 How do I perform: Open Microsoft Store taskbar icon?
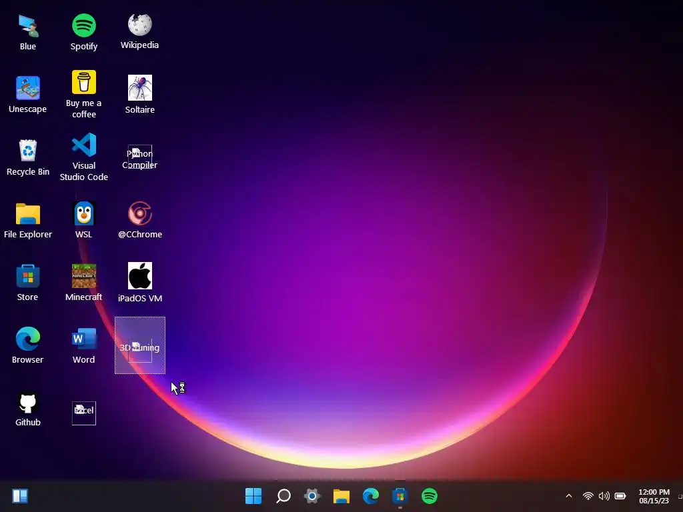tap(400, 496)
